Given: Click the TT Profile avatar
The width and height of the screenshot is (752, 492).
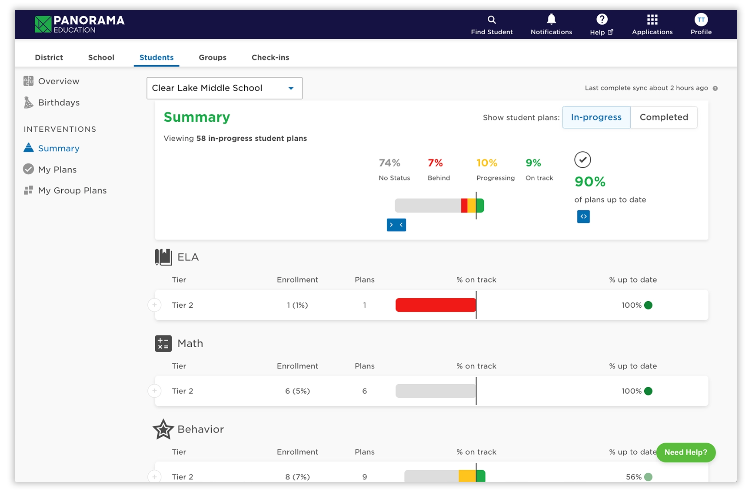Looking at the screenshot, I should pos(701,20).
